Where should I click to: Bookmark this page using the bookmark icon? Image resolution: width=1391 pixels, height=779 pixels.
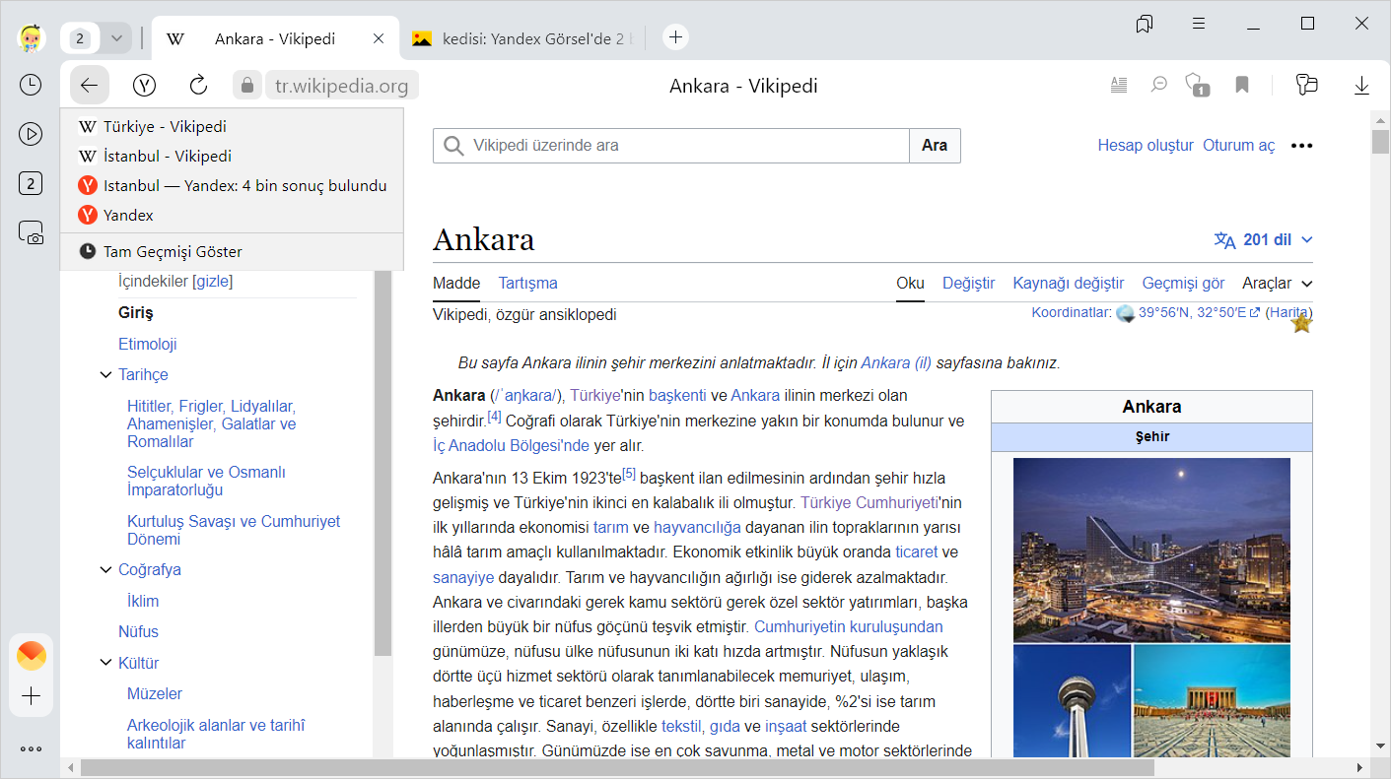tap(1242, 86)
